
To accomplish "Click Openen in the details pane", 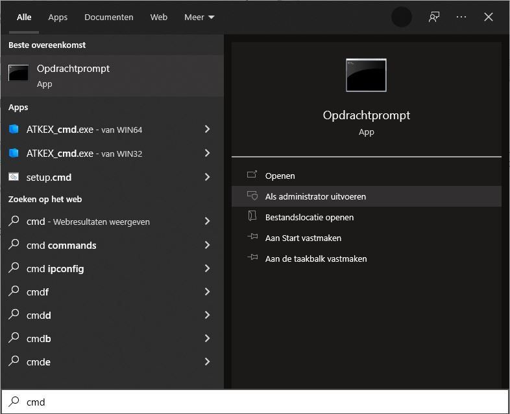I will [366, 176].
